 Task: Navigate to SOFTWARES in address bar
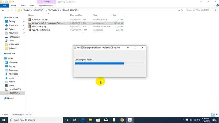pyautogui.click(x=53, y=10)
